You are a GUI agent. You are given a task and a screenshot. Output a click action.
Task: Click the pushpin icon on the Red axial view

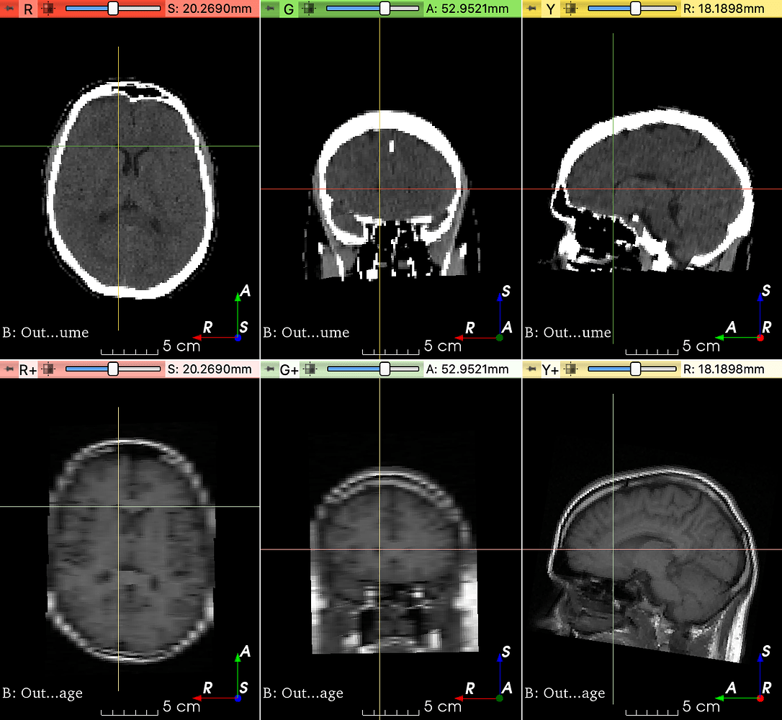[x=9, y=10]
